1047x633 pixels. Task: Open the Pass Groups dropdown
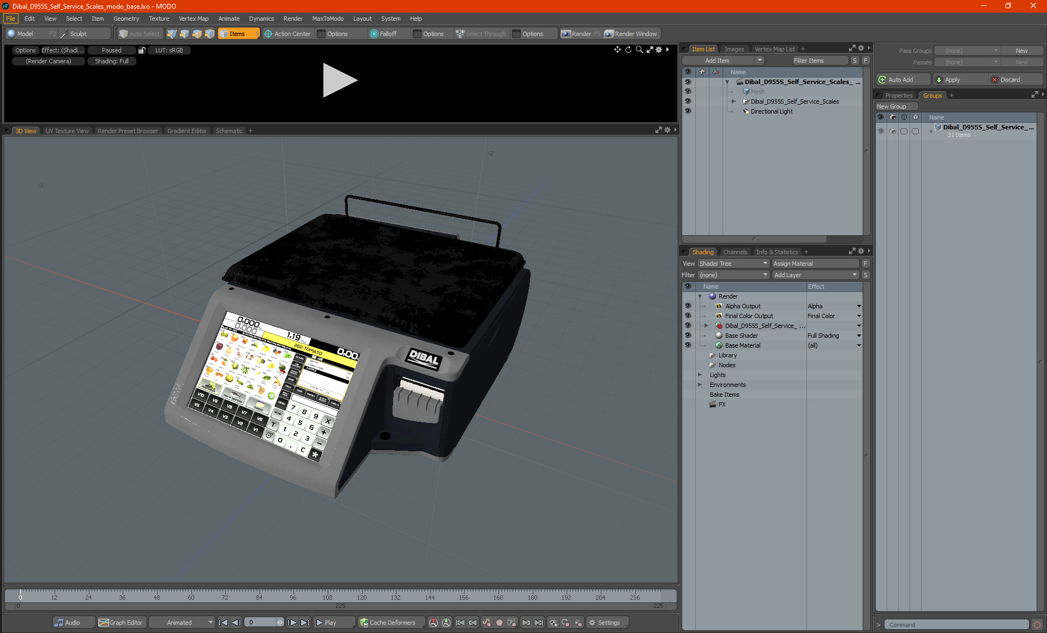(x=967, y=51)
